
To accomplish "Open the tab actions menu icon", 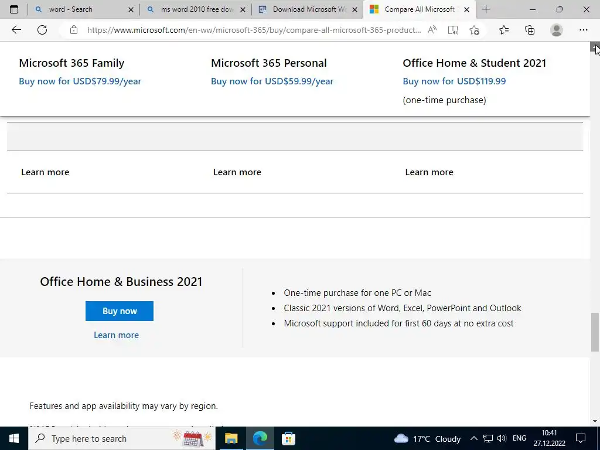I will click(x=14, y=9).
